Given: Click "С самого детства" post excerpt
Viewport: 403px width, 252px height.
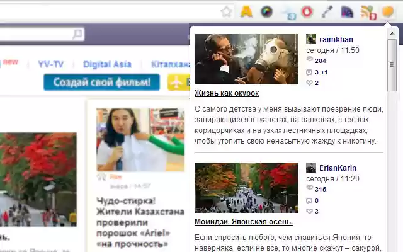Looking at the screenshot, I should (289, 125).
